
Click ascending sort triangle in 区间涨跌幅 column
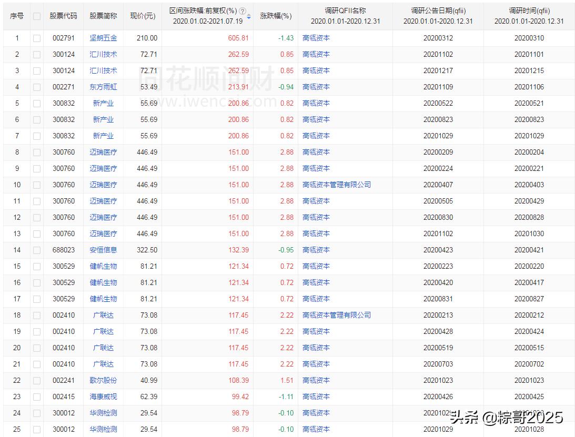point(248,15)
